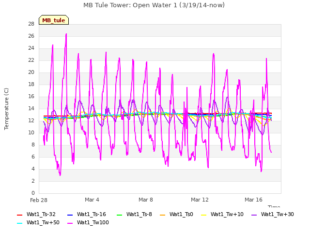
Task: Click the y-axis tick value 6
Action: [x=33, y=157]
